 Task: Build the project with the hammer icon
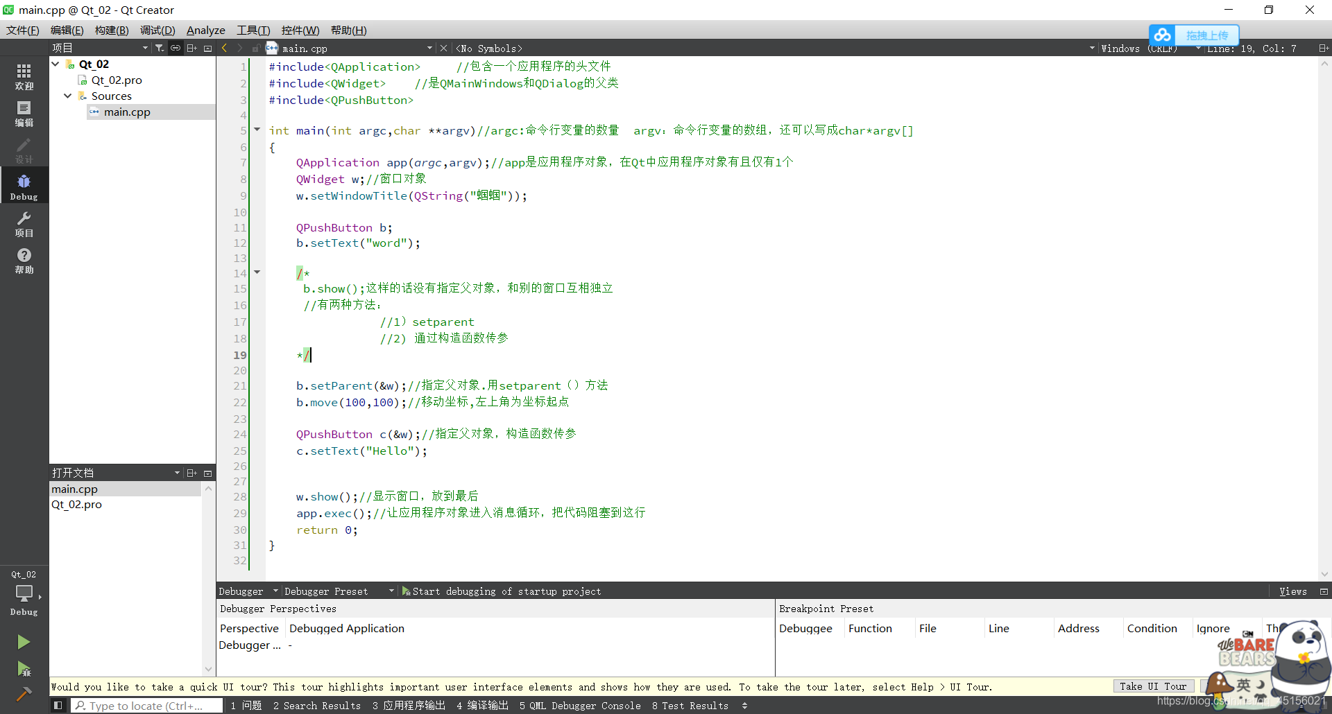pyautogui.click(x=24, y=694)
